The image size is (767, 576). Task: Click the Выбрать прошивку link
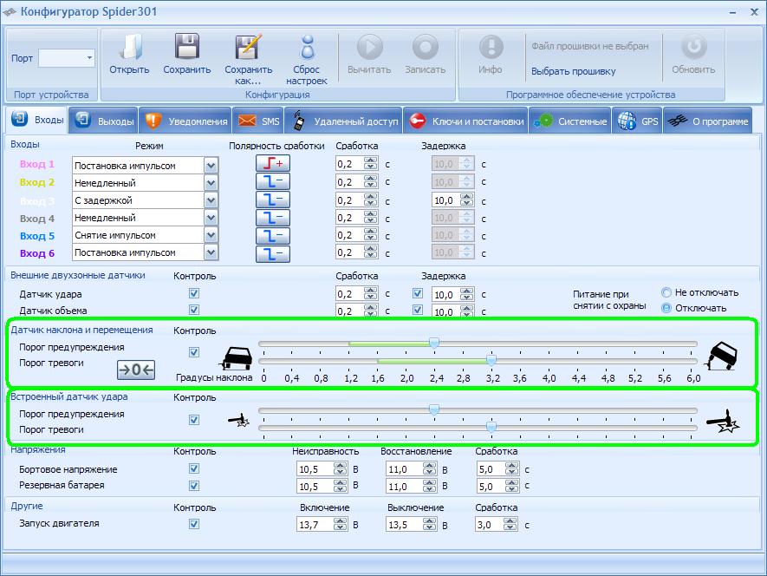pyautogui.click(x=573, y=71)
